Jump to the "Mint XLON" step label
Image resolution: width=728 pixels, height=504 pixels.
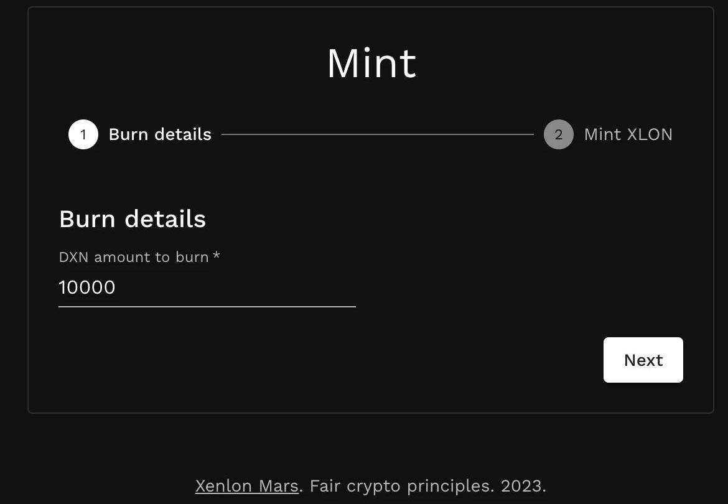click(628, 134)
